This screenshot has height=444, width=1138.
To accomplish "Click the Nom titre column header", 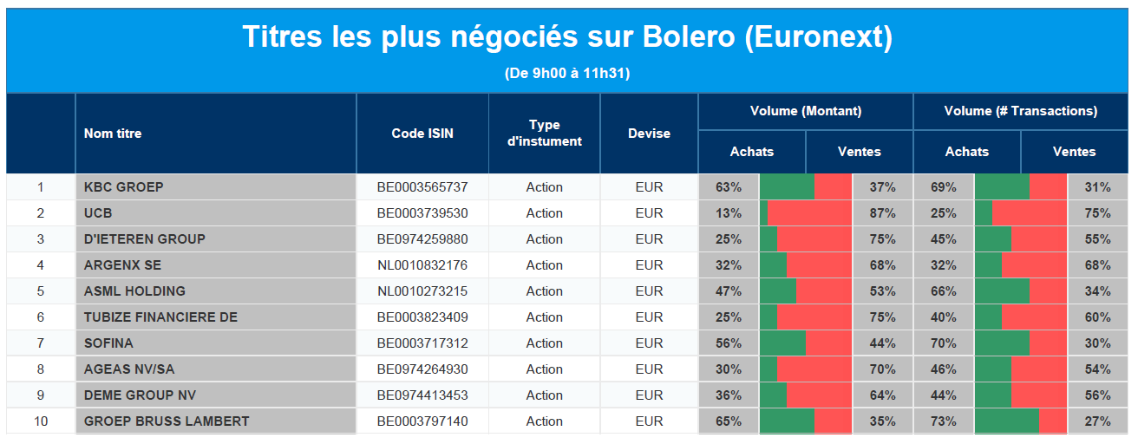I will coord(113,134).
